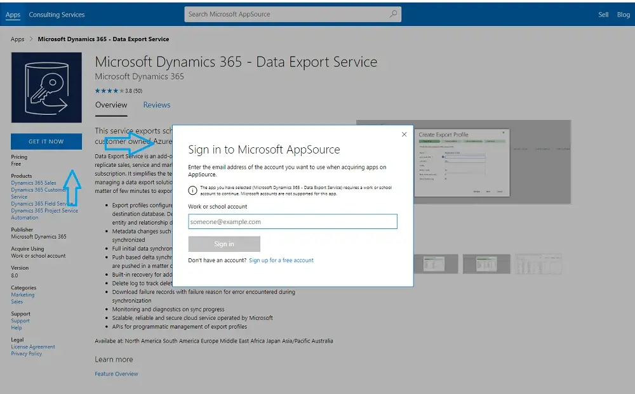
Task: Close the Sign in dialog
Action: [404, 135]
